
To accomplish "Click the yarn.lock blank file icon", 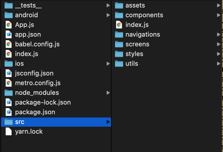I will pos(9,132).
